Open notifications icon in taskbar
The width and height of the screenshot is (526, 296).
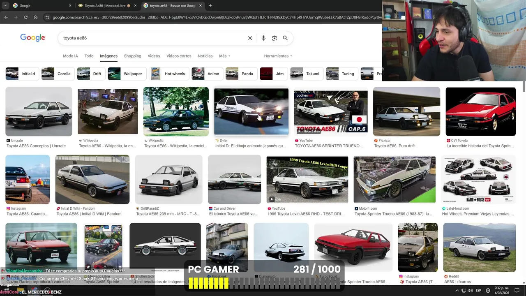click(x=517, y=291)
